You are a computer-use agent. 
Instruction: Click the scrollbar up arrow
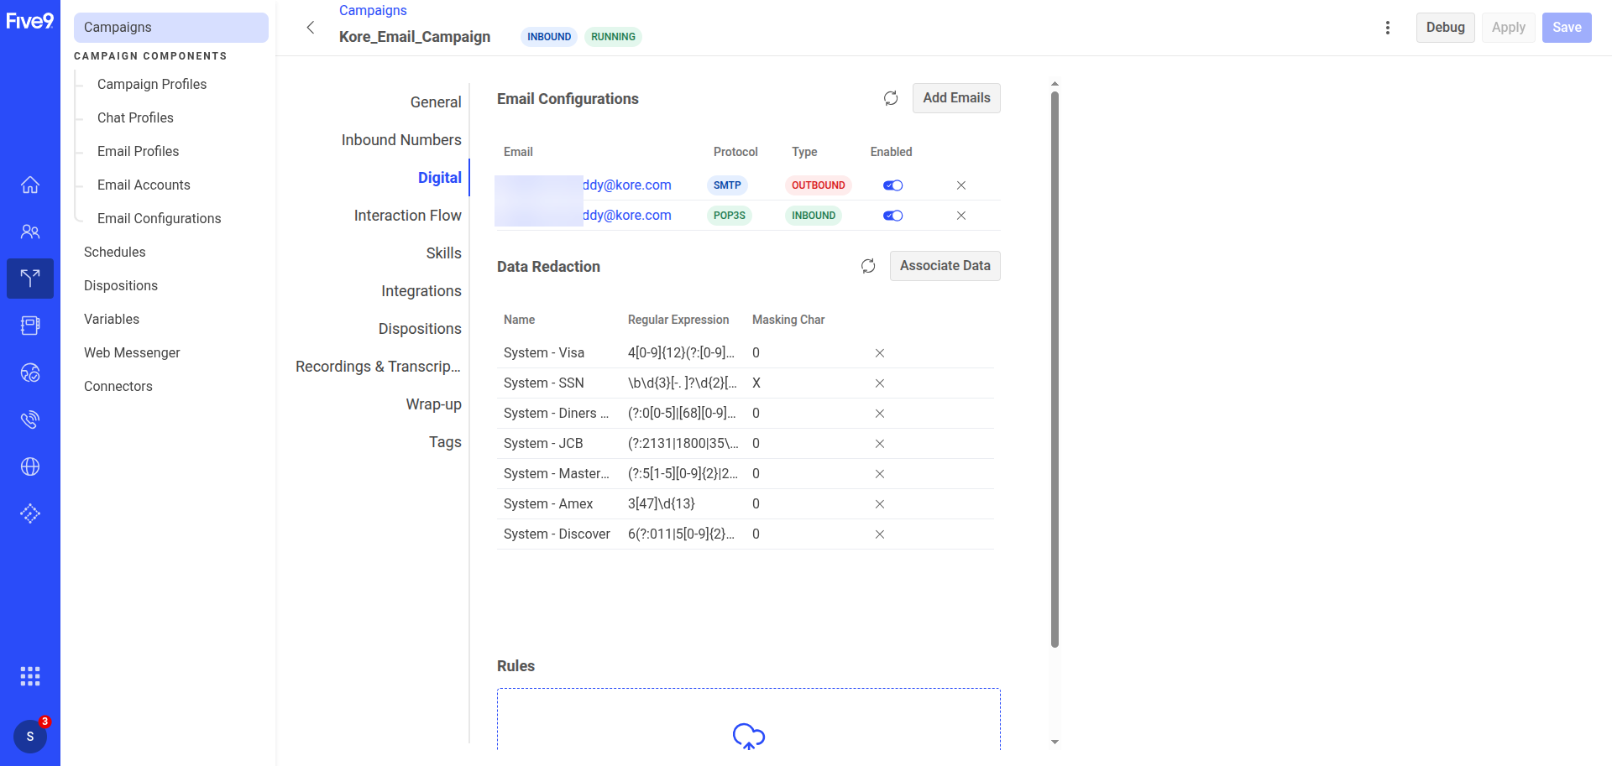pos(1055,84)
